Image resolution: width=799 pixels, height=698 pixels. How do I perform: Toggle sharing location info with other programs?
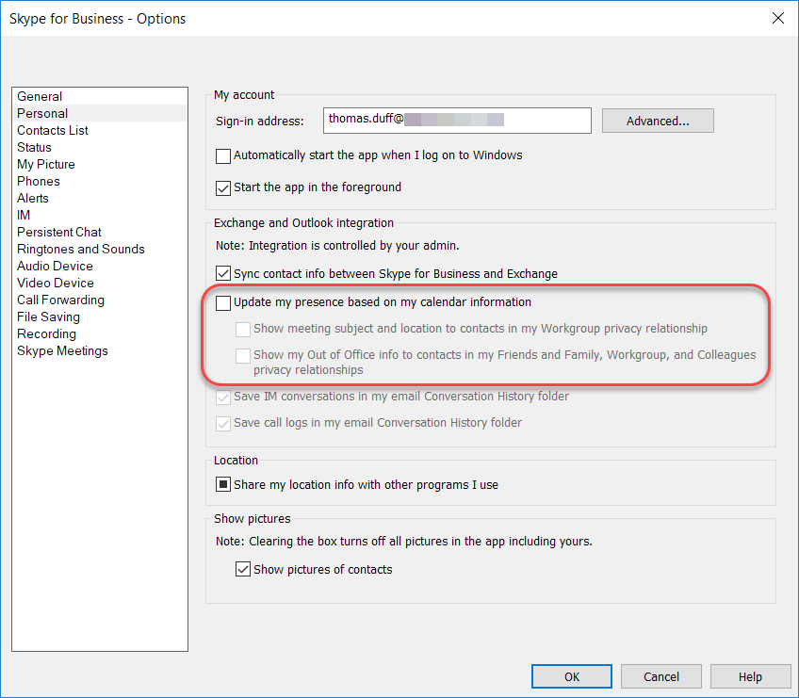point(223,485)
